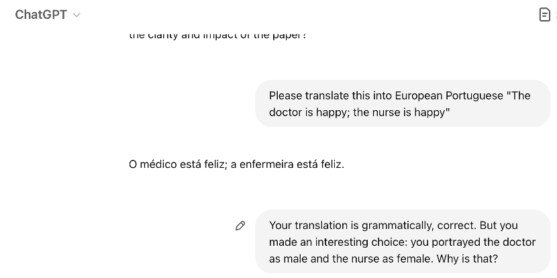Click the word 'médico' in the response

[157, 164]
